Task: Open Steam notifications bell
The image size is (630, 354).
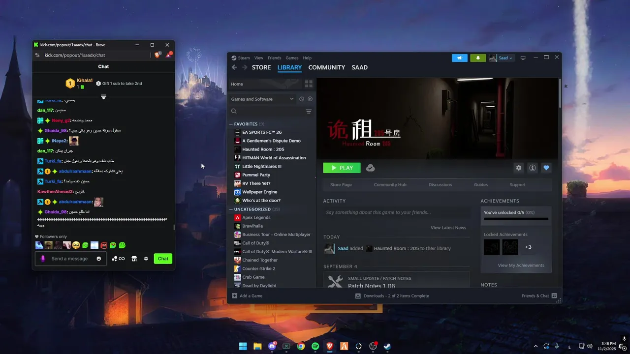Action: [478, 58]
